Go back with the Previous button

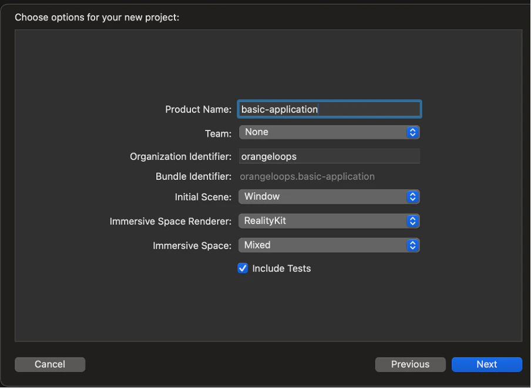click(x=410, y=364)
